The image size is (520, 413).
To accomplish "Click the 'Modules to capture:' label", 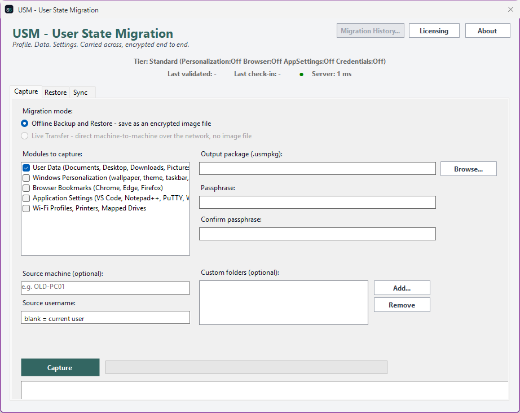I will 52,154.
